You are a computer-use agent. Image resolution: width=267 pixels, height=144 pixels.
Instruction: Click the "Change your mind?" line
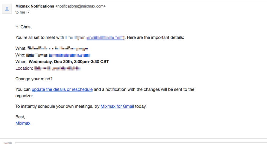click(34, 79)
